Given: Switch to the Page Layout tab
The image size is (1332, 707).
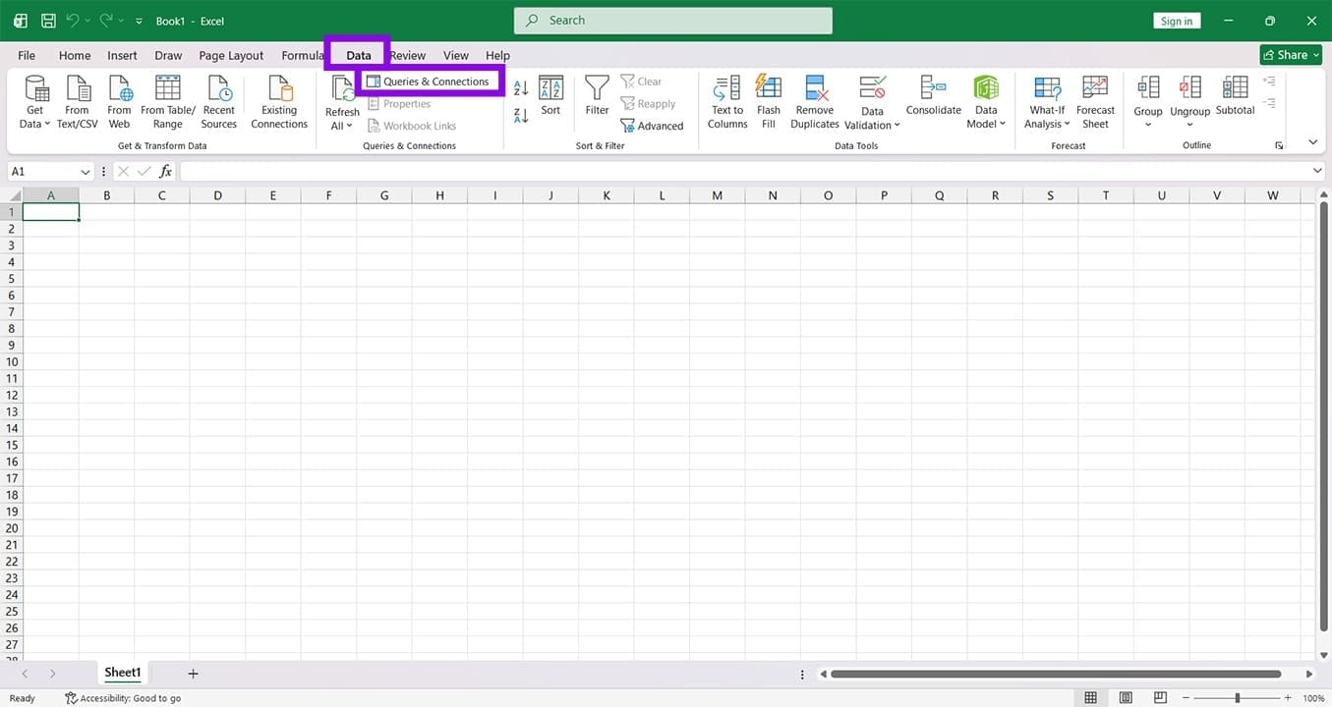Looking at the screenshot, I should (x=231, y=55).
